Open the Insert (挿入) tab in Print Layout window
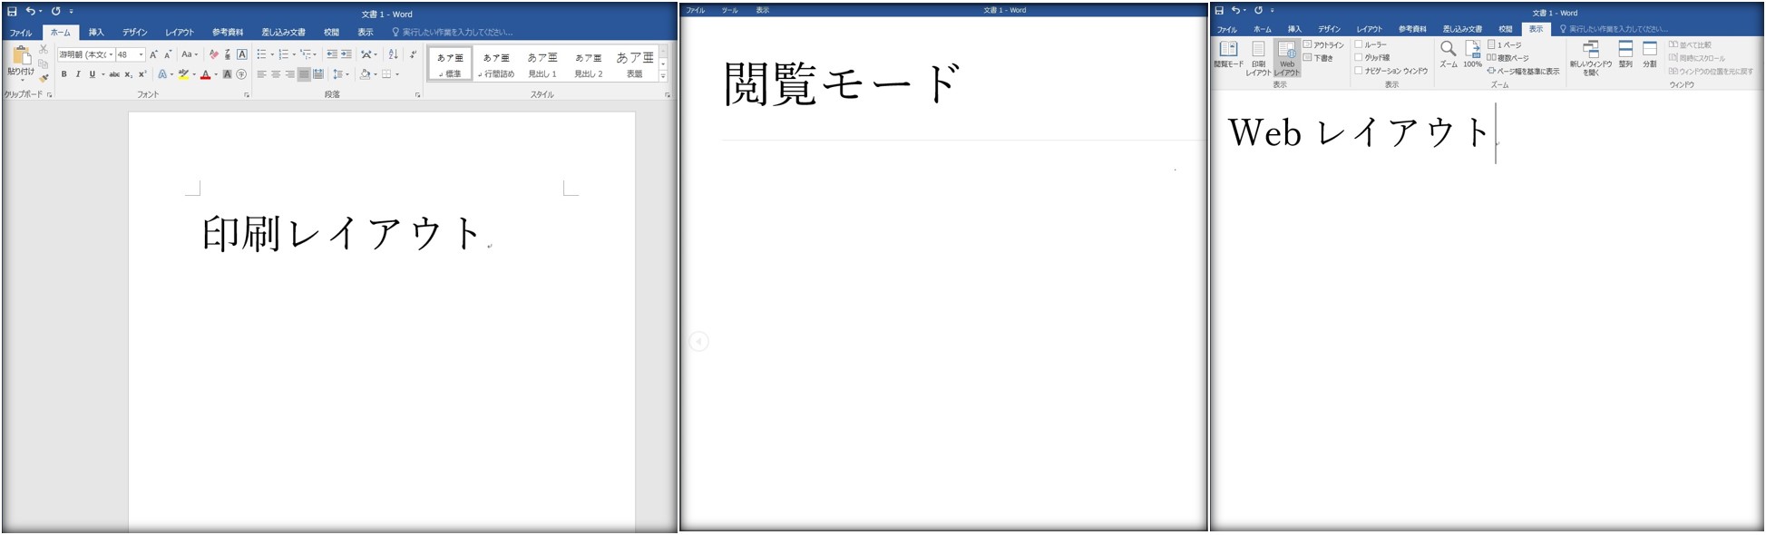This screenshot has height=535, width=1766. click(96, 32)
